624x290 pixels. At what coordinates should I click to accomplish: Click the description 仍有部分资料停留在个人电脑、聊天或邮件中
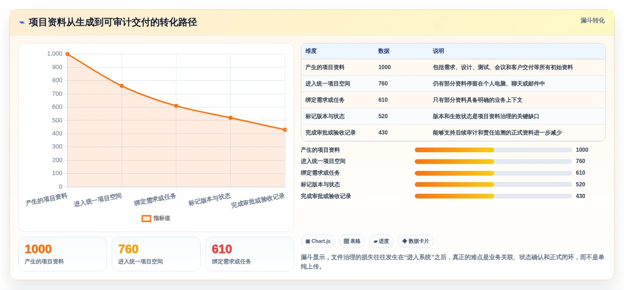489,84
